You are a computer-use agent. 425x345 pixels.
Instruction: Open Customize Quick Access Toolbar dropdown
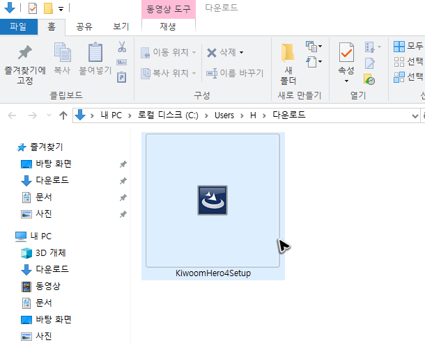(61, 9)
